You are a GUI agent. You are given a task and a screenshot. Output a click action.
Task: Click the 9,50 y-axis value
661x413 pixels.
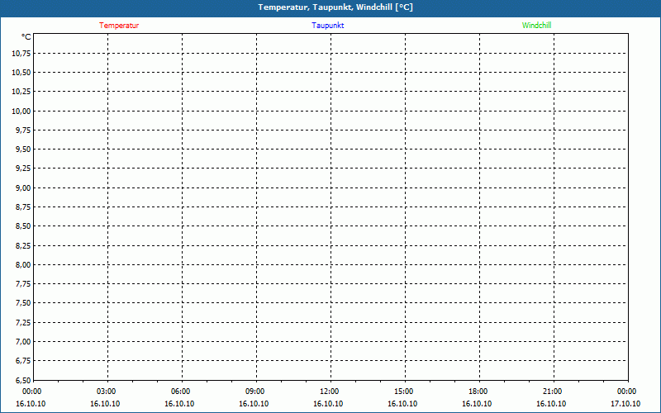point(23,150)
